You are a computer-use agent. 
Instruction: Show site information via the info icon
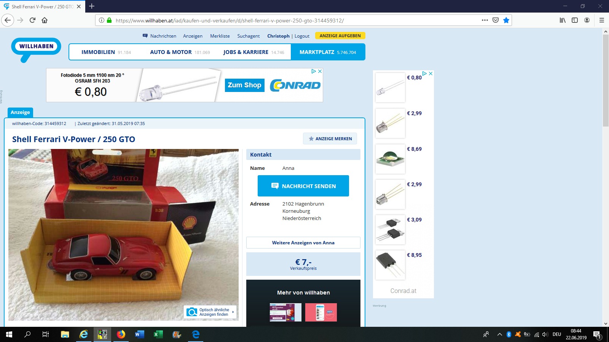[102, 20]
